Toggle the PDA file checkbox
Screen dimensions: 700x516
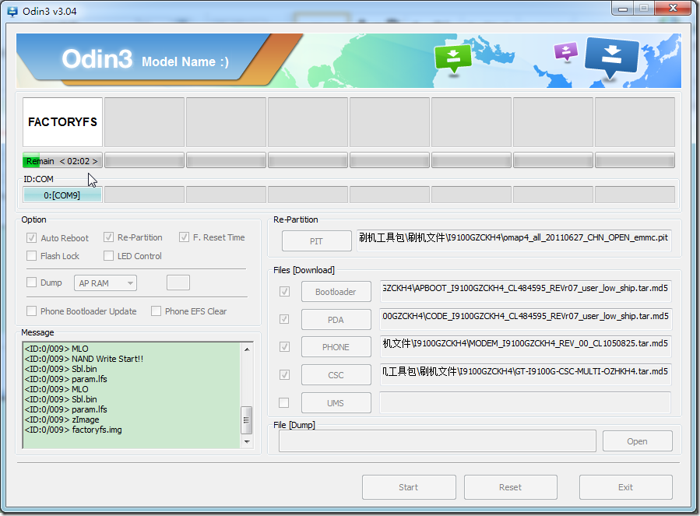pyautogui.click(x=284, y=319)
